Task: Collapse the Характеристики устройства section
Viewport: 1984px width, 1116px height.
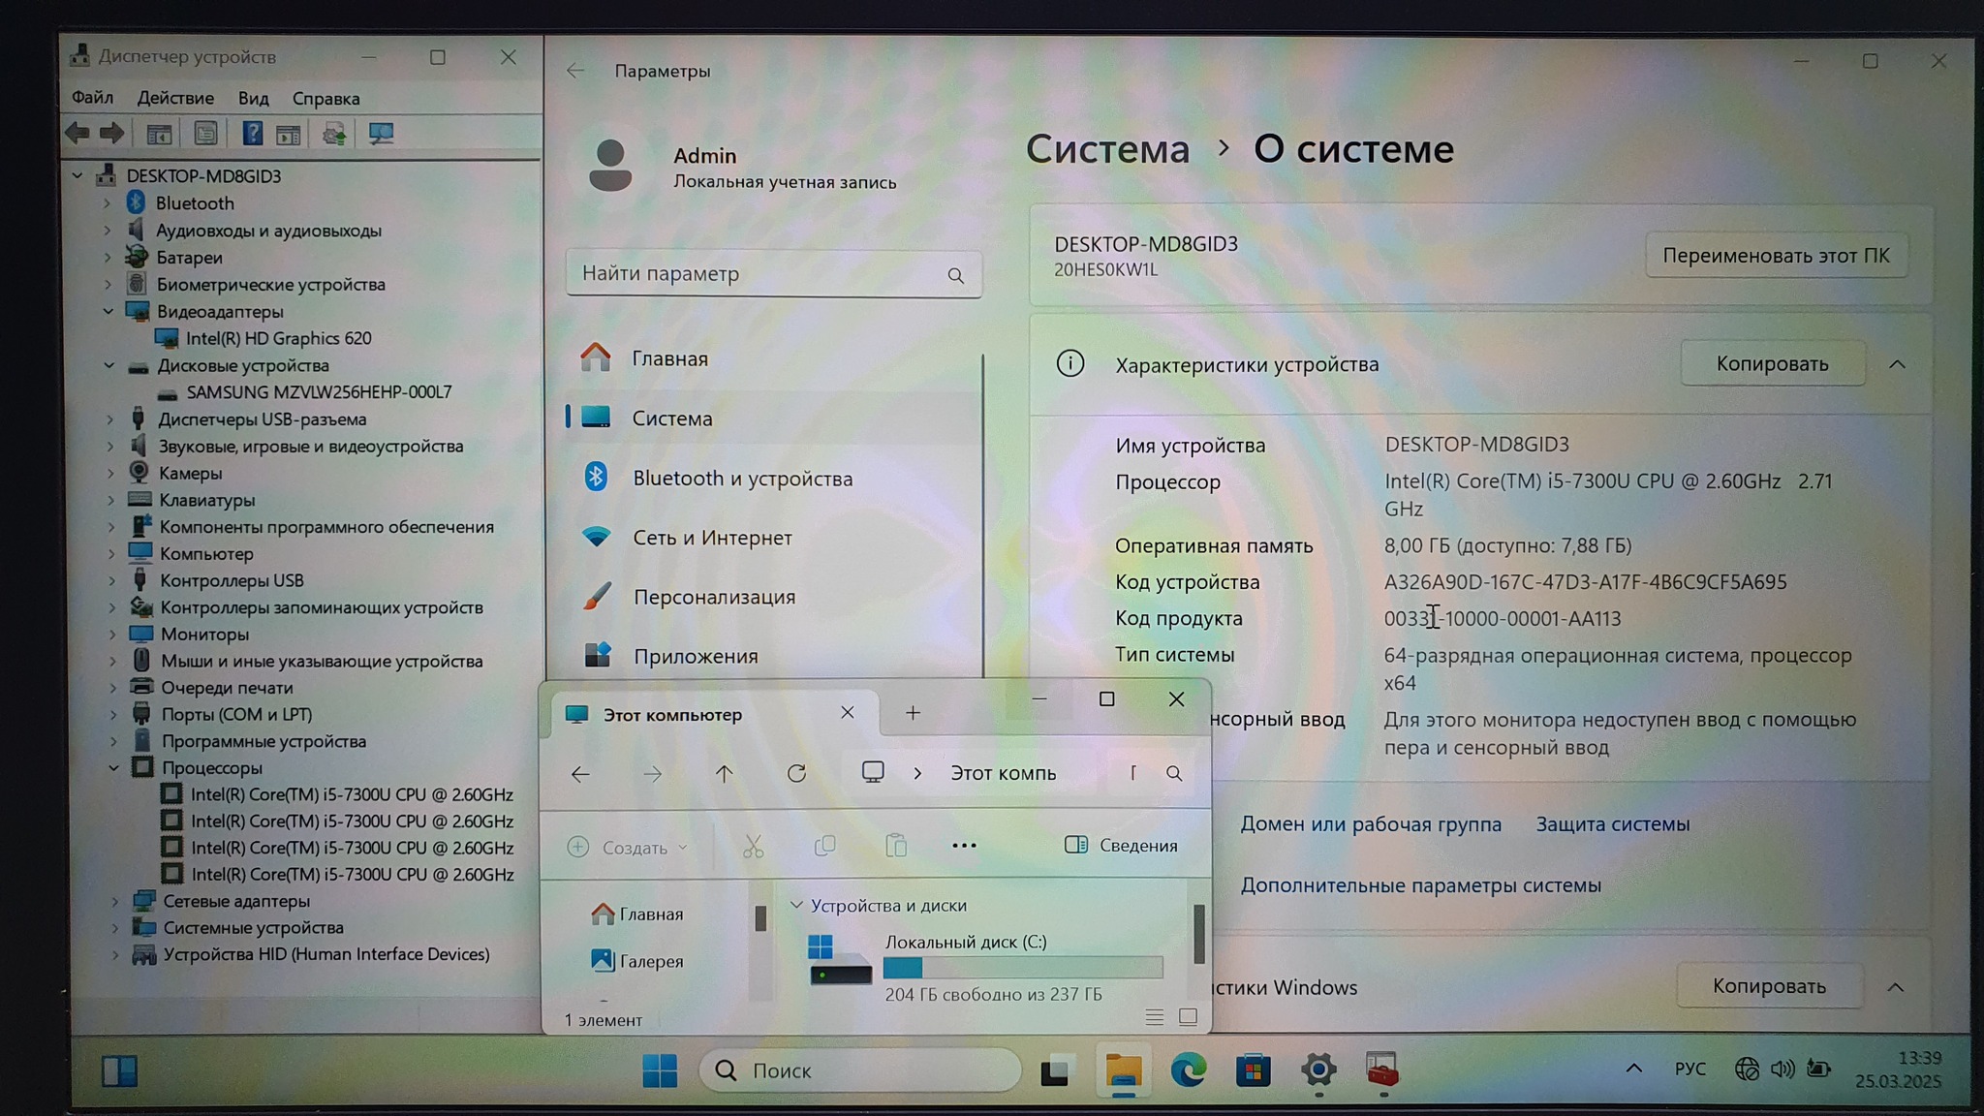Action: coord(1897,364)
